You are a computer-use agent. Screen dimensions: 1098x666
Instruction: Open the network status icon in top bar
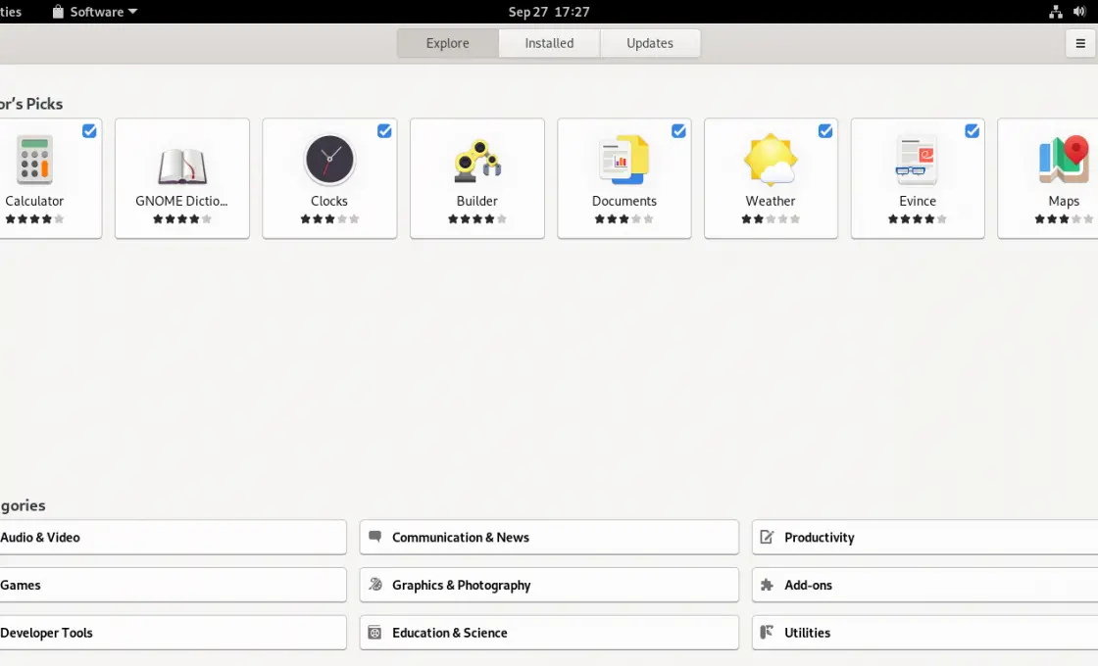coord(1055,11)
